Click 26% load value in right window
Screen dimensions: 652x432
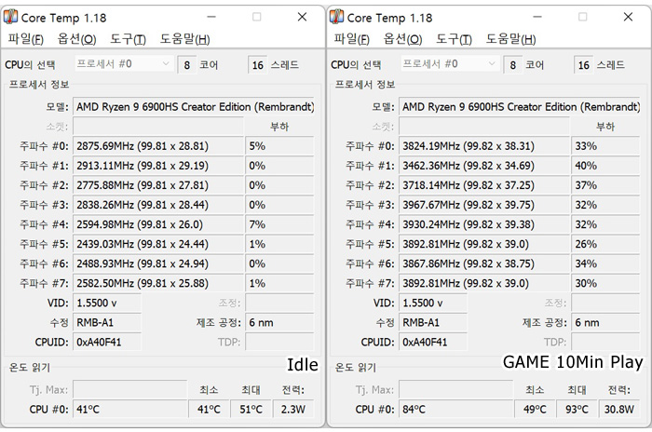coord(605,244)
